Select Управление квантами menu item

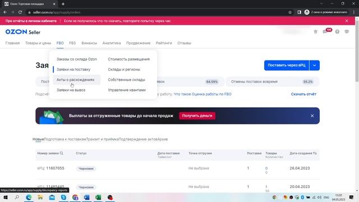[x=127, y=90]
